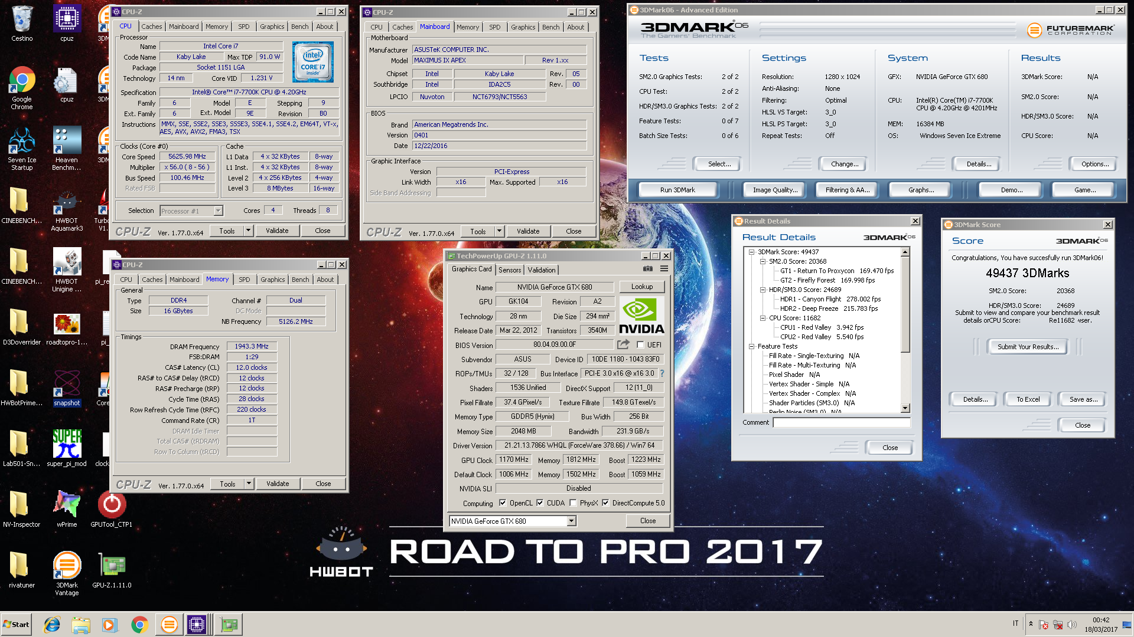Image resolution: width=1134 pixels, height=637 pixels.
Task: Collapse the CPU Score tree node
Action: pos(762,318)
